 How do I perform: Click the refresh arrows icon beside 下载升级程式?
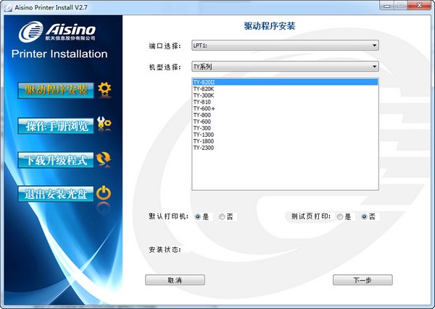click(104, 159)
